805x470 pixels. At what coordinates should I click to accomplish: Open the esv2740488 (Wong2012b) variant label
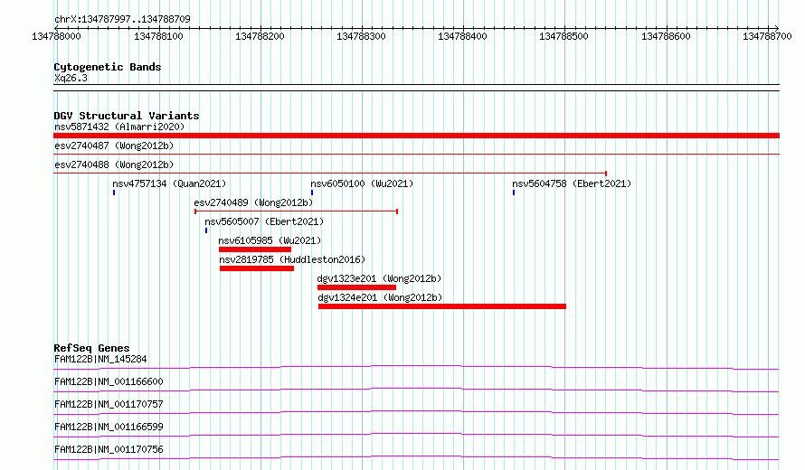(114, 164)
